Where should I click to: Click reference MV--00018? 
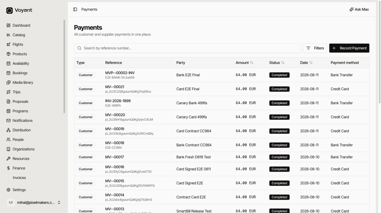coord(115,143)
